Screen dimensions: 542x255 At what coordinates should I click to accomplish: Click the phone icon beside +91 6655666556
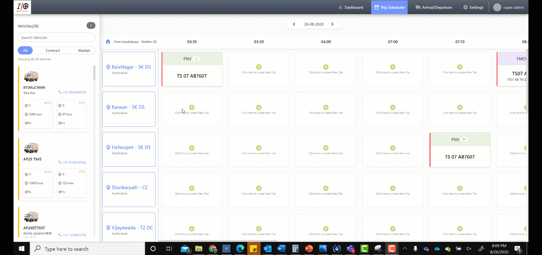pos(60,92)
